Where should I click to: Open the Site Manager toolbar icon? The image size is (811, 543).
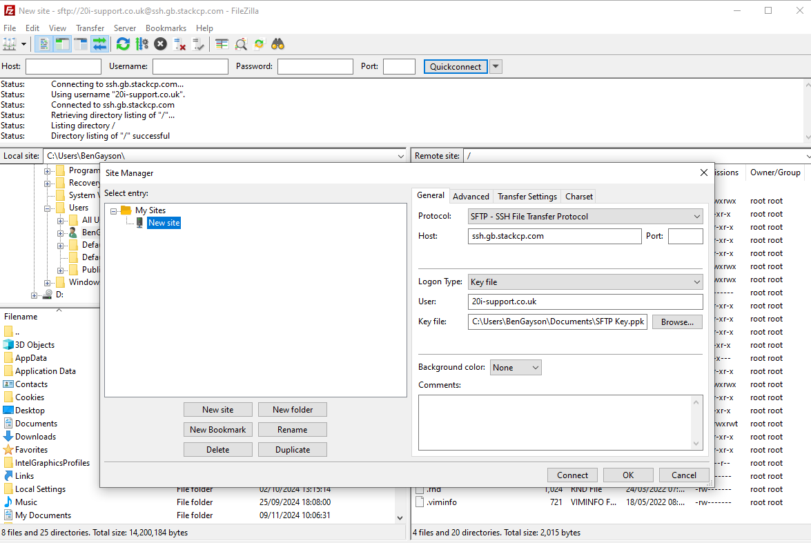(9, 44)
